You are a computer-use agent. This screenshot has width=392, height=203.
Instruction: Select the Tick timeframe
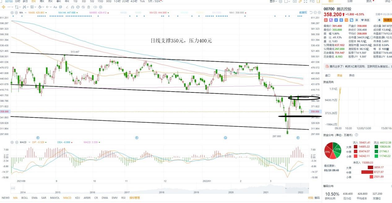(x=142, y=1)
